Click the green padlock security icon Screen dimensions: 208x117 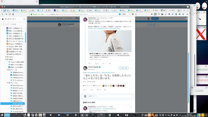coord(32,14)
